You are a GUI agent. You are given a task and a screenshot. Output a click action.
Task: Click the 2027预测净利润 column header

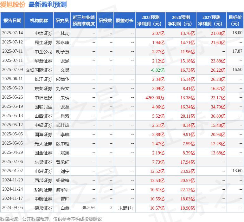[x=211, y=21]
